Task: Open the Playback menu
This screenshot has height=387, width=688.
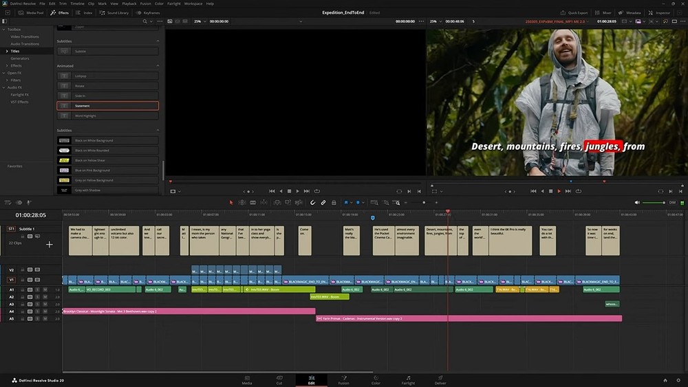Action: pyautogui.click(x=129, y=3)
